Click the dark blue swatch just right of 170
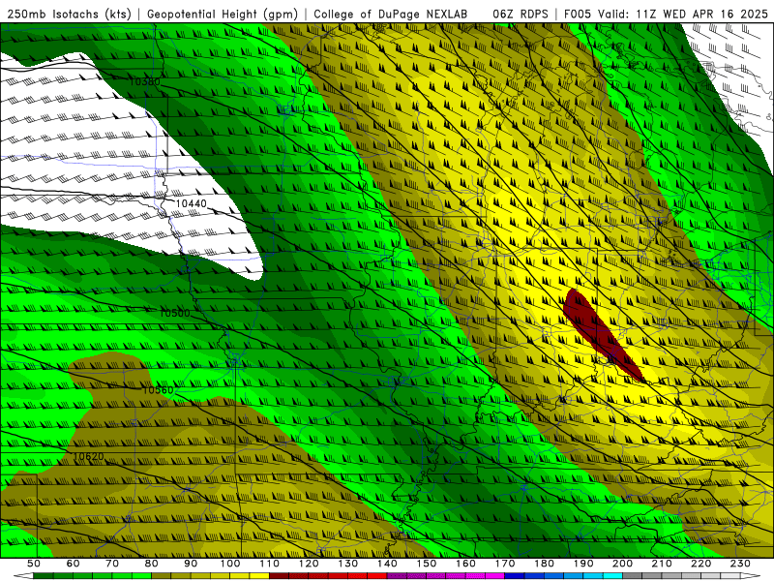Viewport: 774px width, 581px height. [x=515, y=576]
